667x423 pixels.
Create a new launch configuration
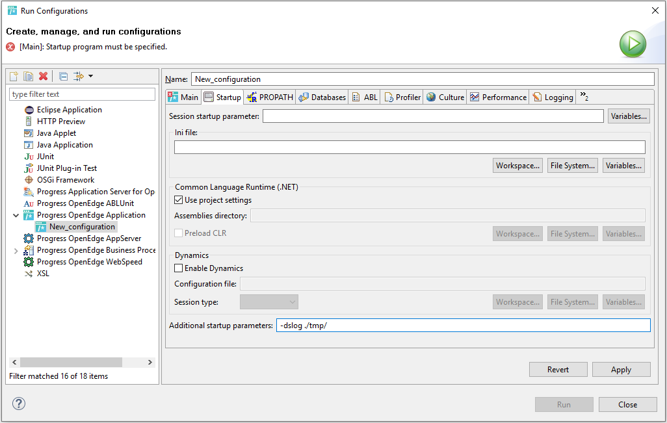click(14, 76)
